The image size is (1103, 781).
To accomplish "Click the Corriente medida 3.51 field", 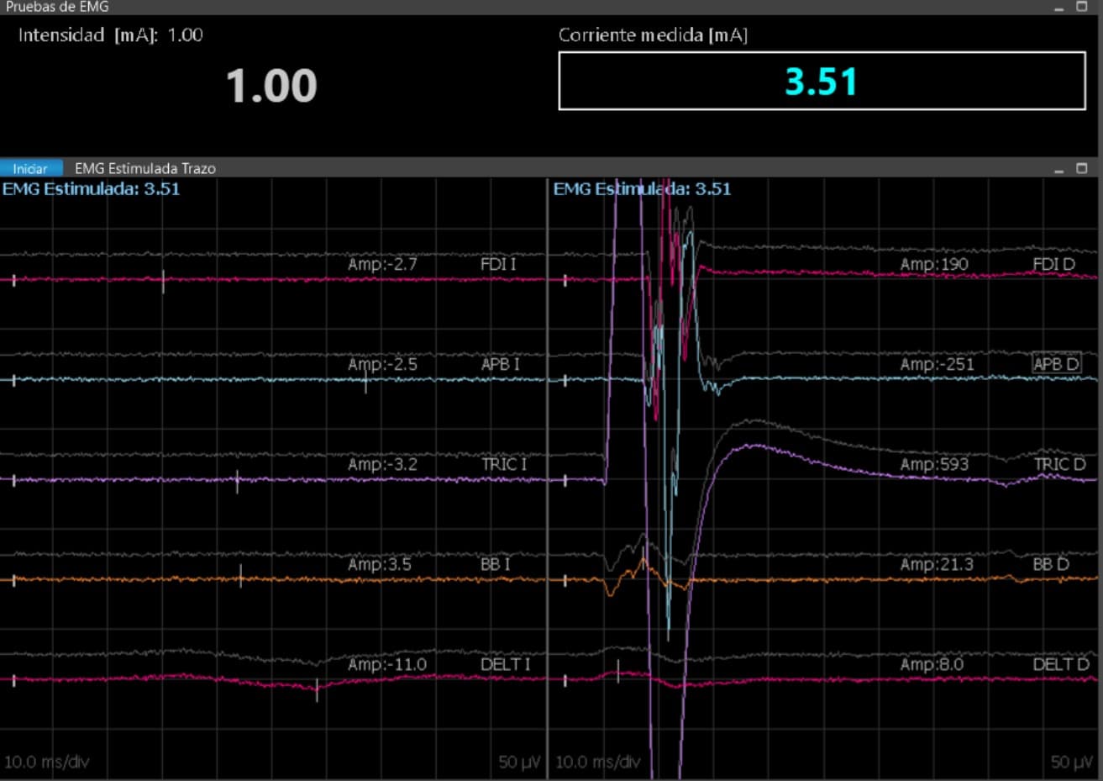I will tap(821, 82).
